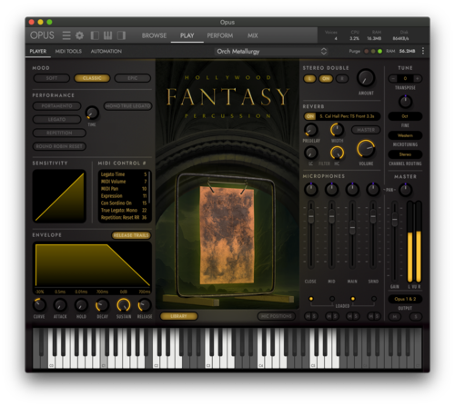Click the Portamento Time knob

pos(92,113)
